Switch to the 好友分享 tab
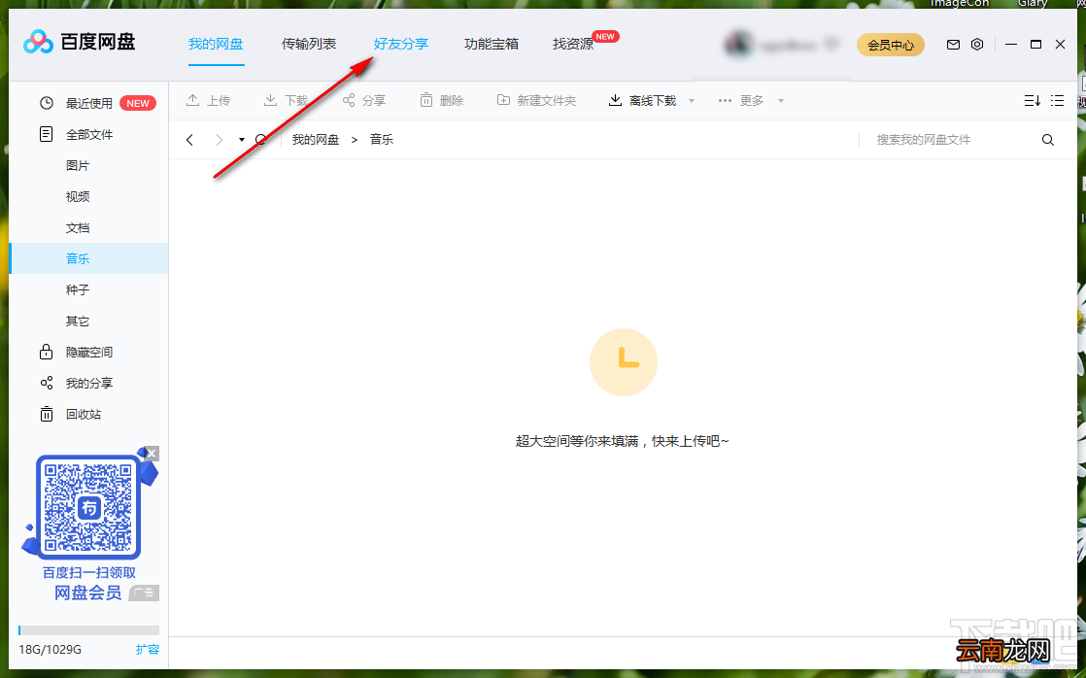Viewport: 1086px width, 678px height. 401,45
